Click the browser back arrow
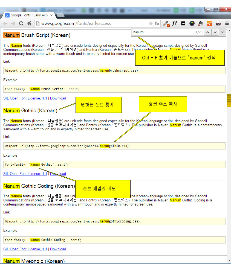Image resolution: width=231 pixels, height=264 pixels. tap(5, 24)
